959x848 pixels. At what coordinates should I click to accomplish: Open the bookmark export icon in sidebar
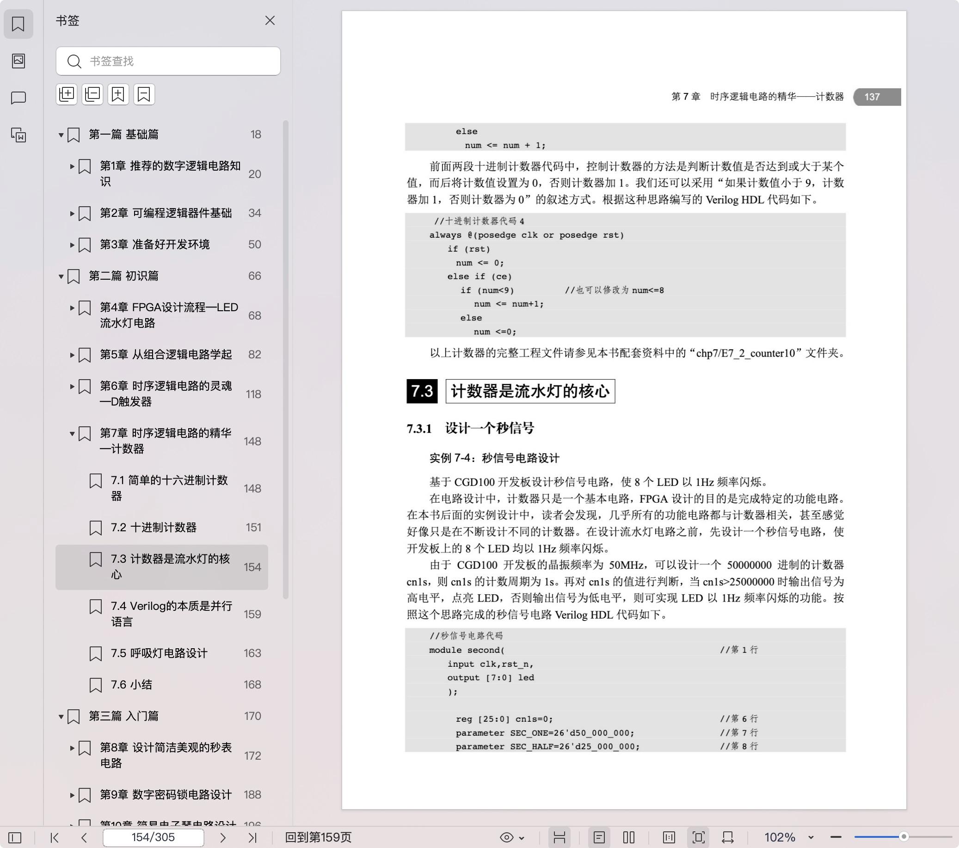pos(19,135)
